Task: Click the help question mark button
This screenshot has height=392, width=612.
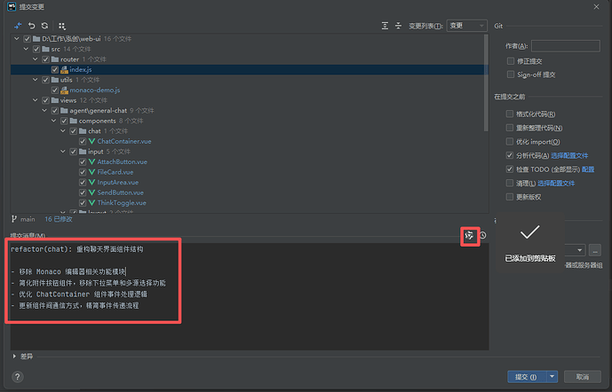Action: 18,377
